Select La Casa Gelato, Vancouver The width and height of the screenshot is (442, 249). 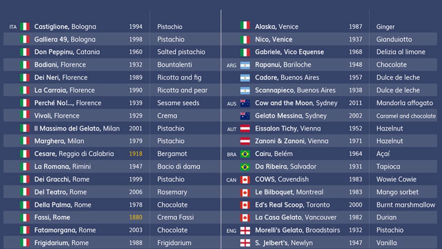click(x=295, y=218)
